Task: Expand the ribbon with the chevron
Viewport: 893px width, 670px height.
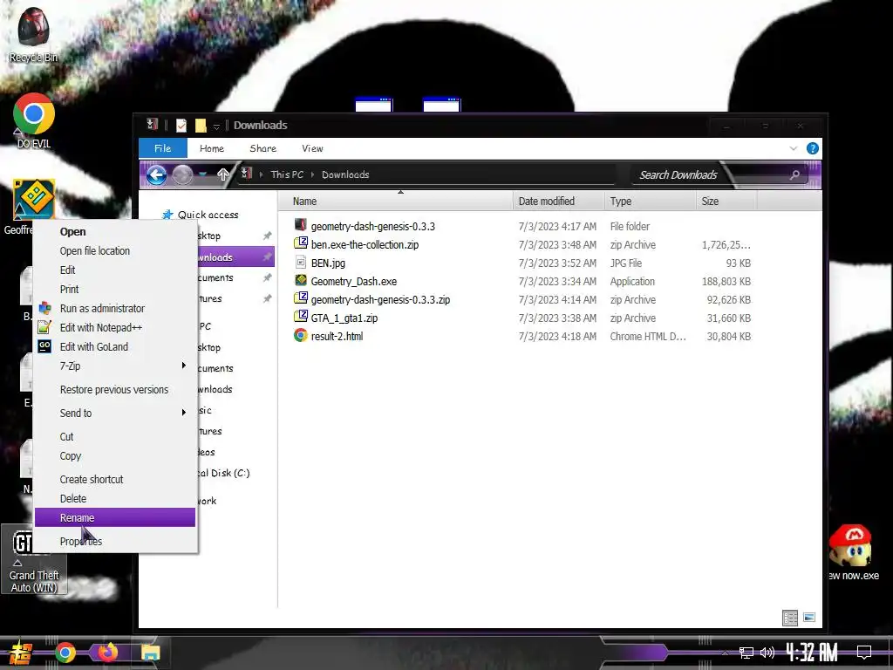Action: (x=794, y=148)
